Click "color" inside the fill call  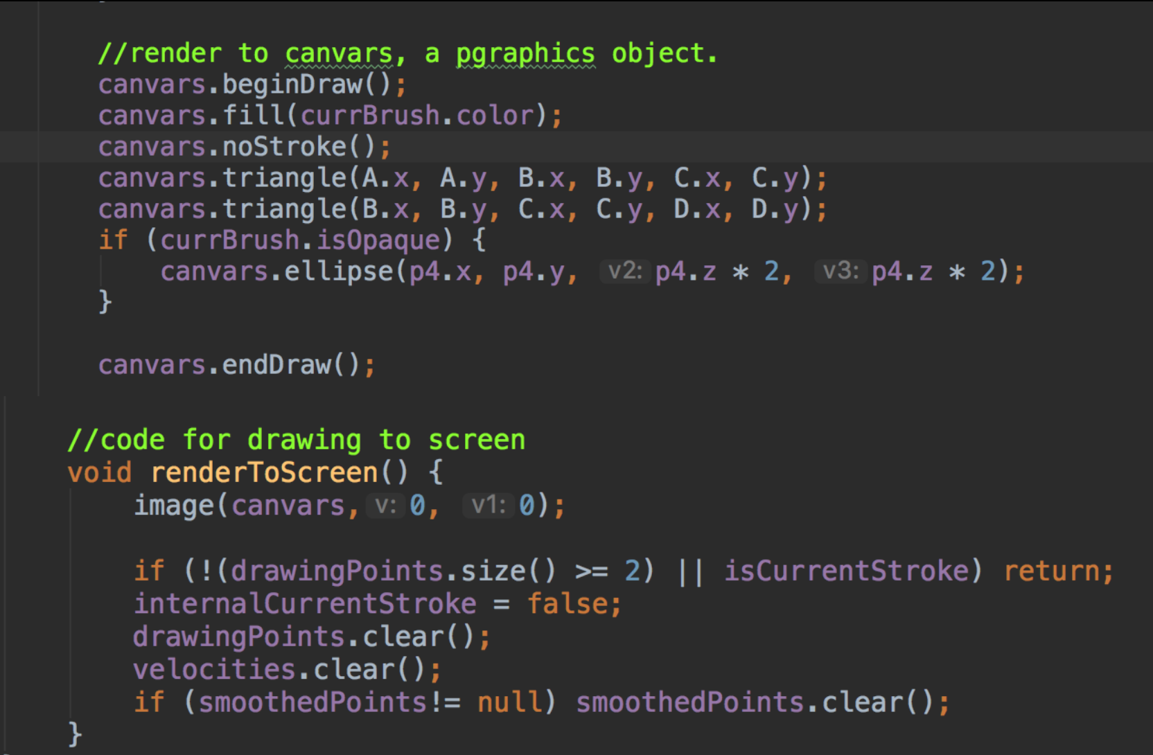coord(495,116)
